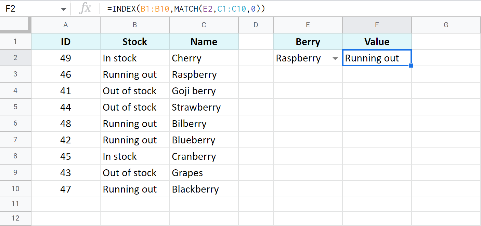Open the Raspberry data validation dropdown

click(x=335, y=58)
